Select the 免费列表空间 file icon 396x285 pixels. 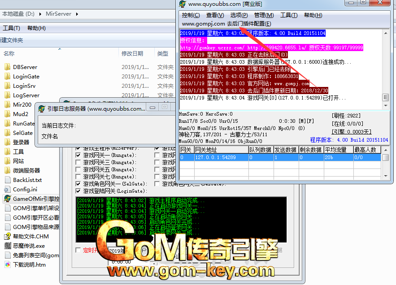tap(8, 255)
